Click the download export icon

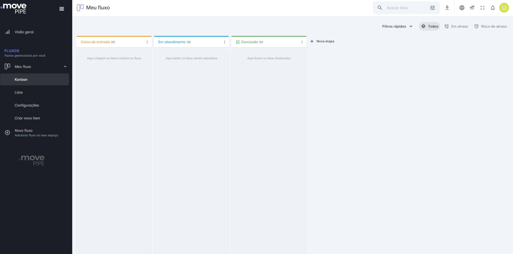[447, 8]
